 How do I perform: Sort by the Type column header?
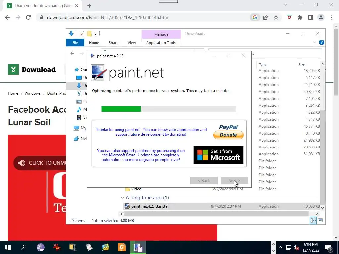263,64
